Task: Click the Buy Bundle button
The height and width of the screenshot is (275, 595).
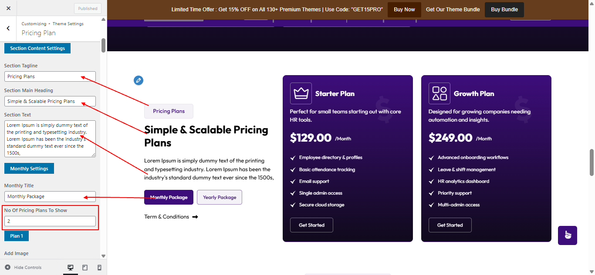Action: pyautogui.click(x=504, y=10)
